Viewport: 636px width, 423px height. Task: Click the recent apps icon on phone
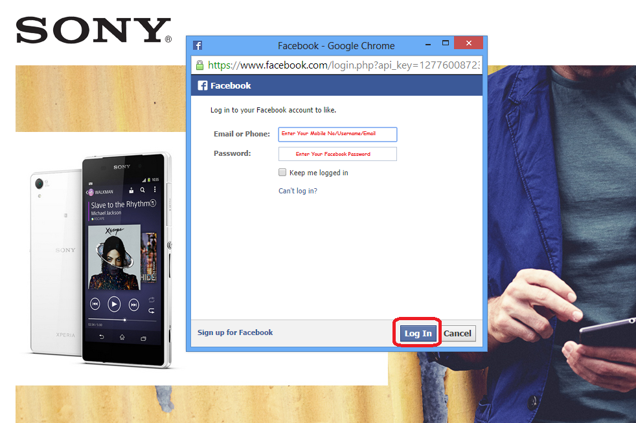tap(143, 338)
